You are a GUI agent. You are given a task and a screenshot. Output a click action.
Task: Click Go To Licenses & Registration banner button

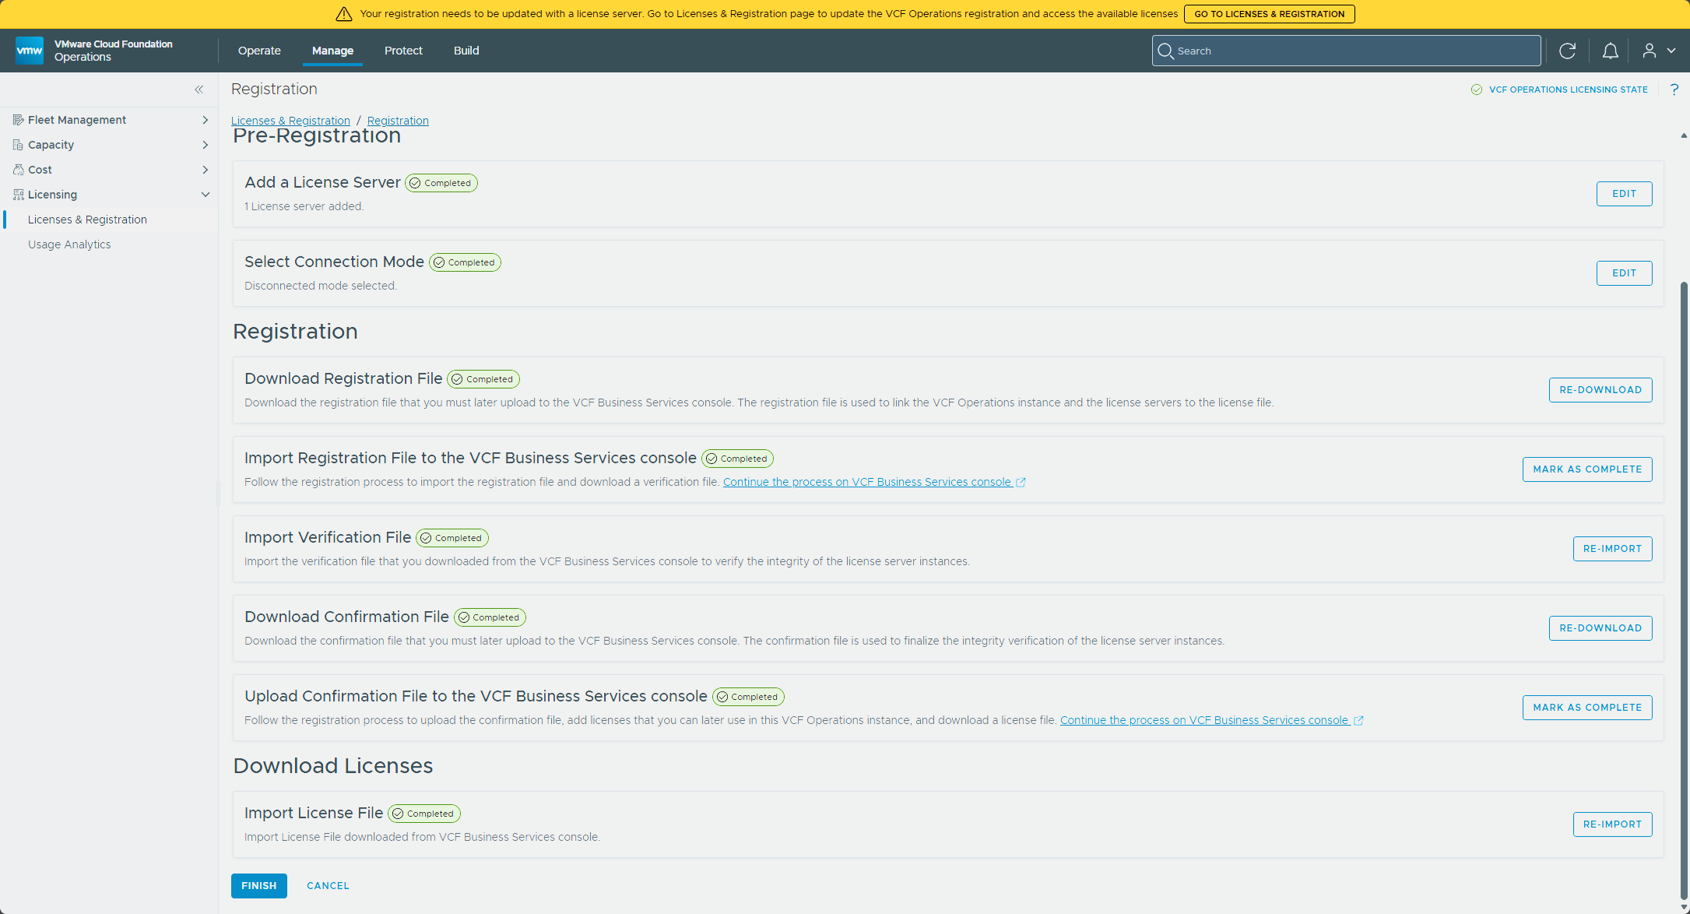1269,14
